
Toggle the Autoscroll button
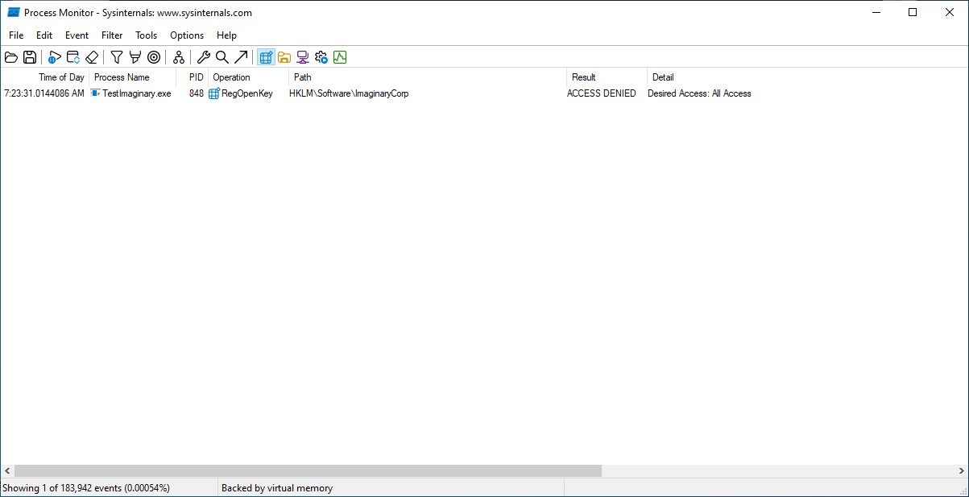point(73,57)
